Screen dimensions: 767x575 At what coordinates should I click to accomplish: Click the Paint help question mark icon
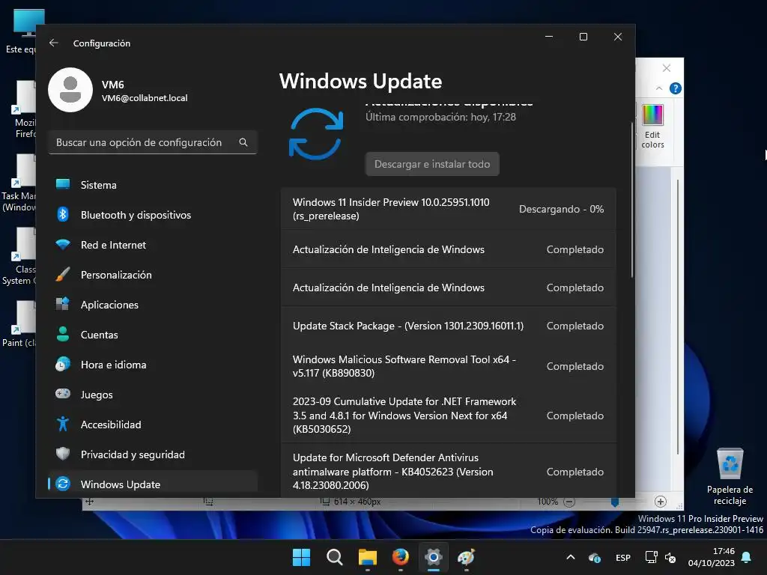(x=676, y=88)
